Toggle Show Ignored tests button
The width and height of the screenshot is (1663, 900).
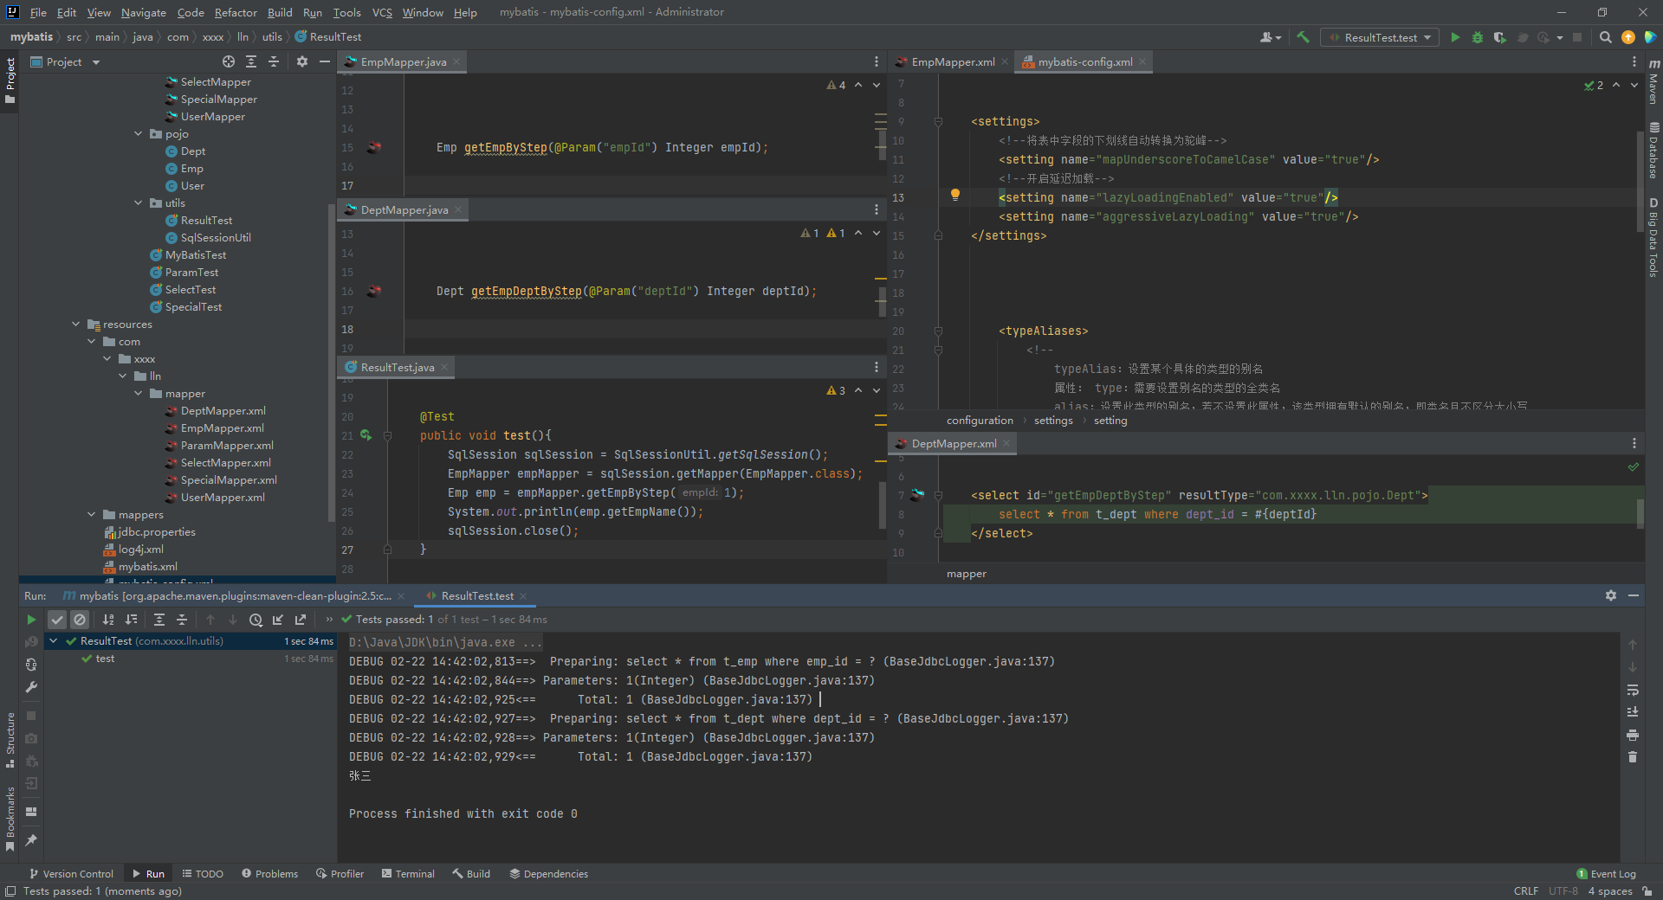80,620
